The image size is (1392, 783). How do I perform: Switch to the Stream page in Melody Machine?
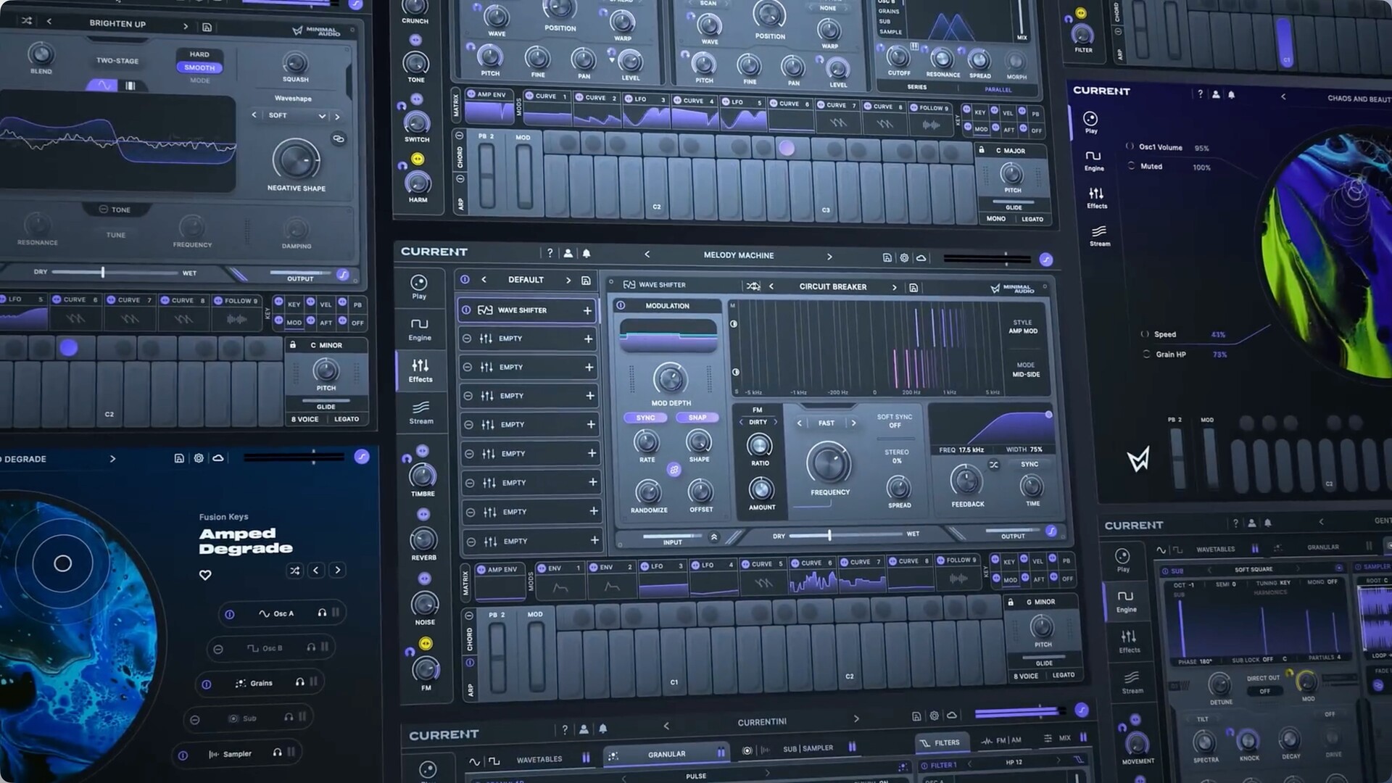pyautogui.click(x=420, y=411)
